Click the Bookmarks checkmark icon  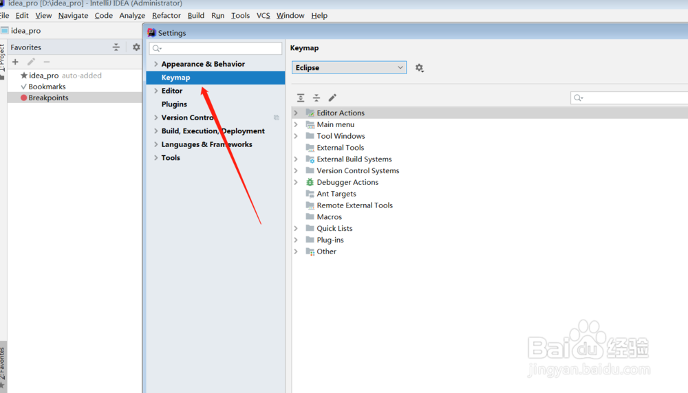pos(23,87)
